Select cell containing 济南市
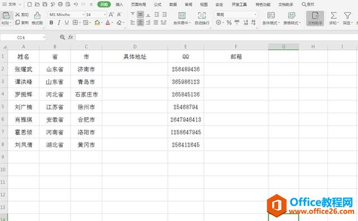Image resolution: width=358 pixels, height=221 pixels. tap(86, 69)
